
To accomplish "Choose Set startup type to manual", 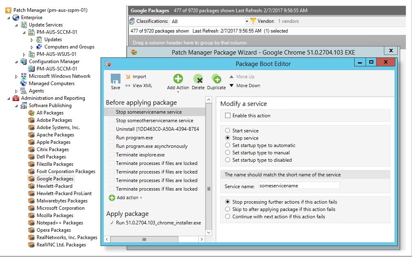I will pyautogui.click(x=228, y=153).
